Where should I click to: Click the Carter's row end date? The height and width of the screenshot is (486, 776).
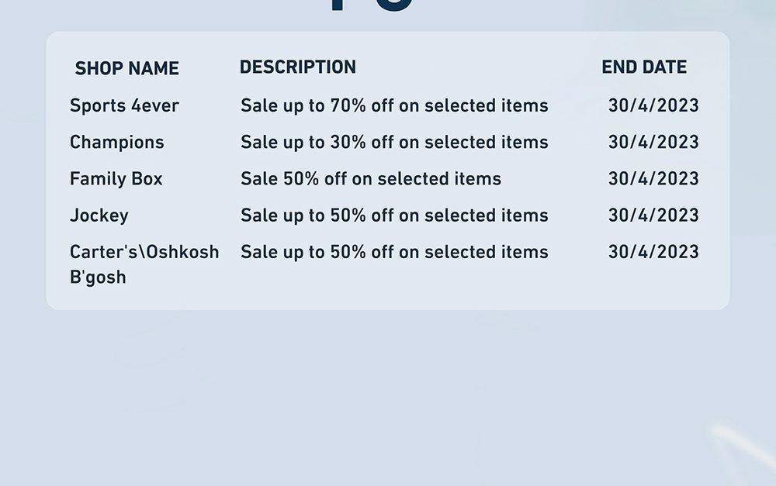point(653,252)
